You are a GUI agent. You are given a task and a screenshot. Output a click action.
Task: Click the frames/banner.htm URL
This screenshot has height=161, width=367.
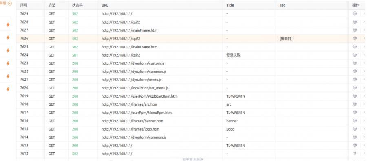132,121
